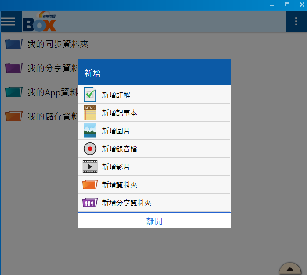The height and width of the screenshot is (275, 307).
Task: Open the hamburger menu
Action: point(8,21)
